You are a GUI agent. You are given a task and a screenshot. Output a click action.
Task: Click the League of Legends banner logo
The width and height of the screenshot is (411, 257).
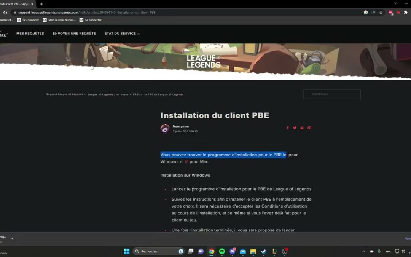pos(203,61)
